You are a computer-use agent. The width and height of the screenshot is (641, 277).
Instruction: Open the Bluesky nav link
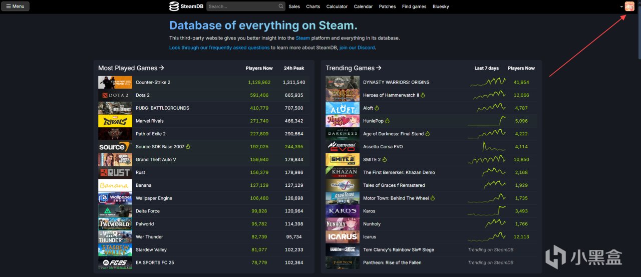click(441, 7)
